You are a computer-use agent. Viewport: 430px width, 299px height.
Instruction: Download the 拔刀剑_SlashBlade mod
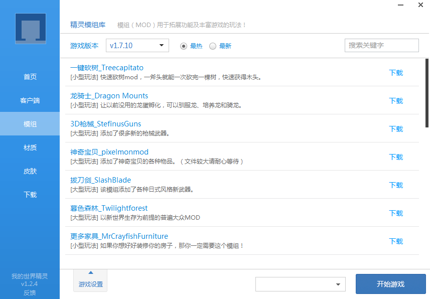[396, 185]
